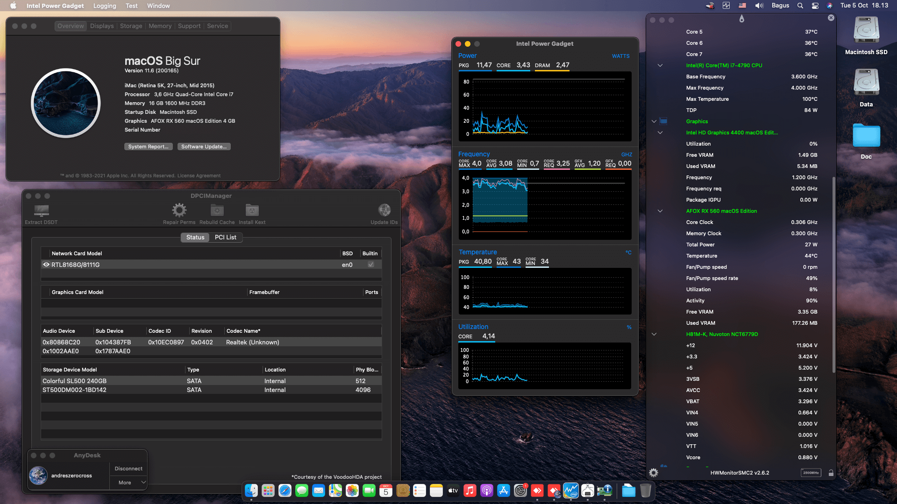
Task: Open Maps from the Dock
Action: 335,490
